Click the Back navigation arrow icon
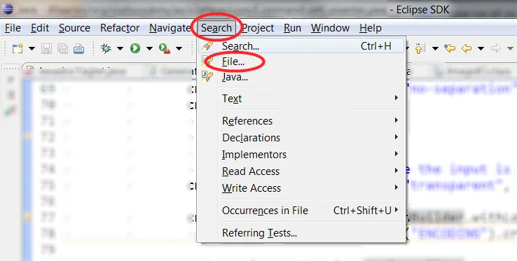Image resolution: width=517 pixels, height=261 pixels. click(x=467, y=48)
